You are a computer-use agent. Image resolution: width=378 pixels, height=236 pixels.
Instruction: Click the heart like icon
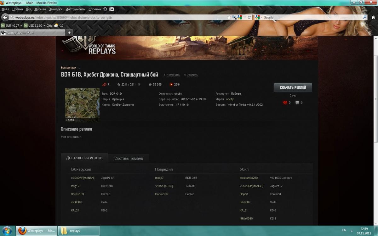click(285, 103)
